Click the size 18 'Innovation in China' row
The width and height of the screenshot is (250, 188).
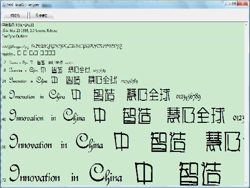54,70
